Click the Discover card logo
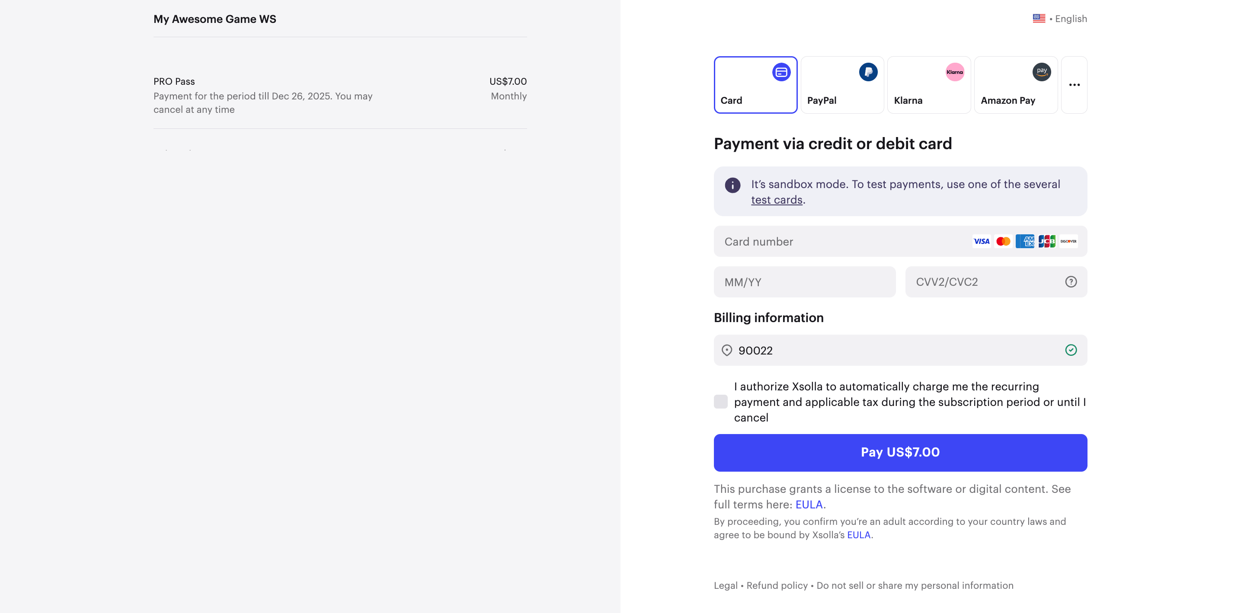This screenshot has height=613, width=1241. (x=1068, y=241)
